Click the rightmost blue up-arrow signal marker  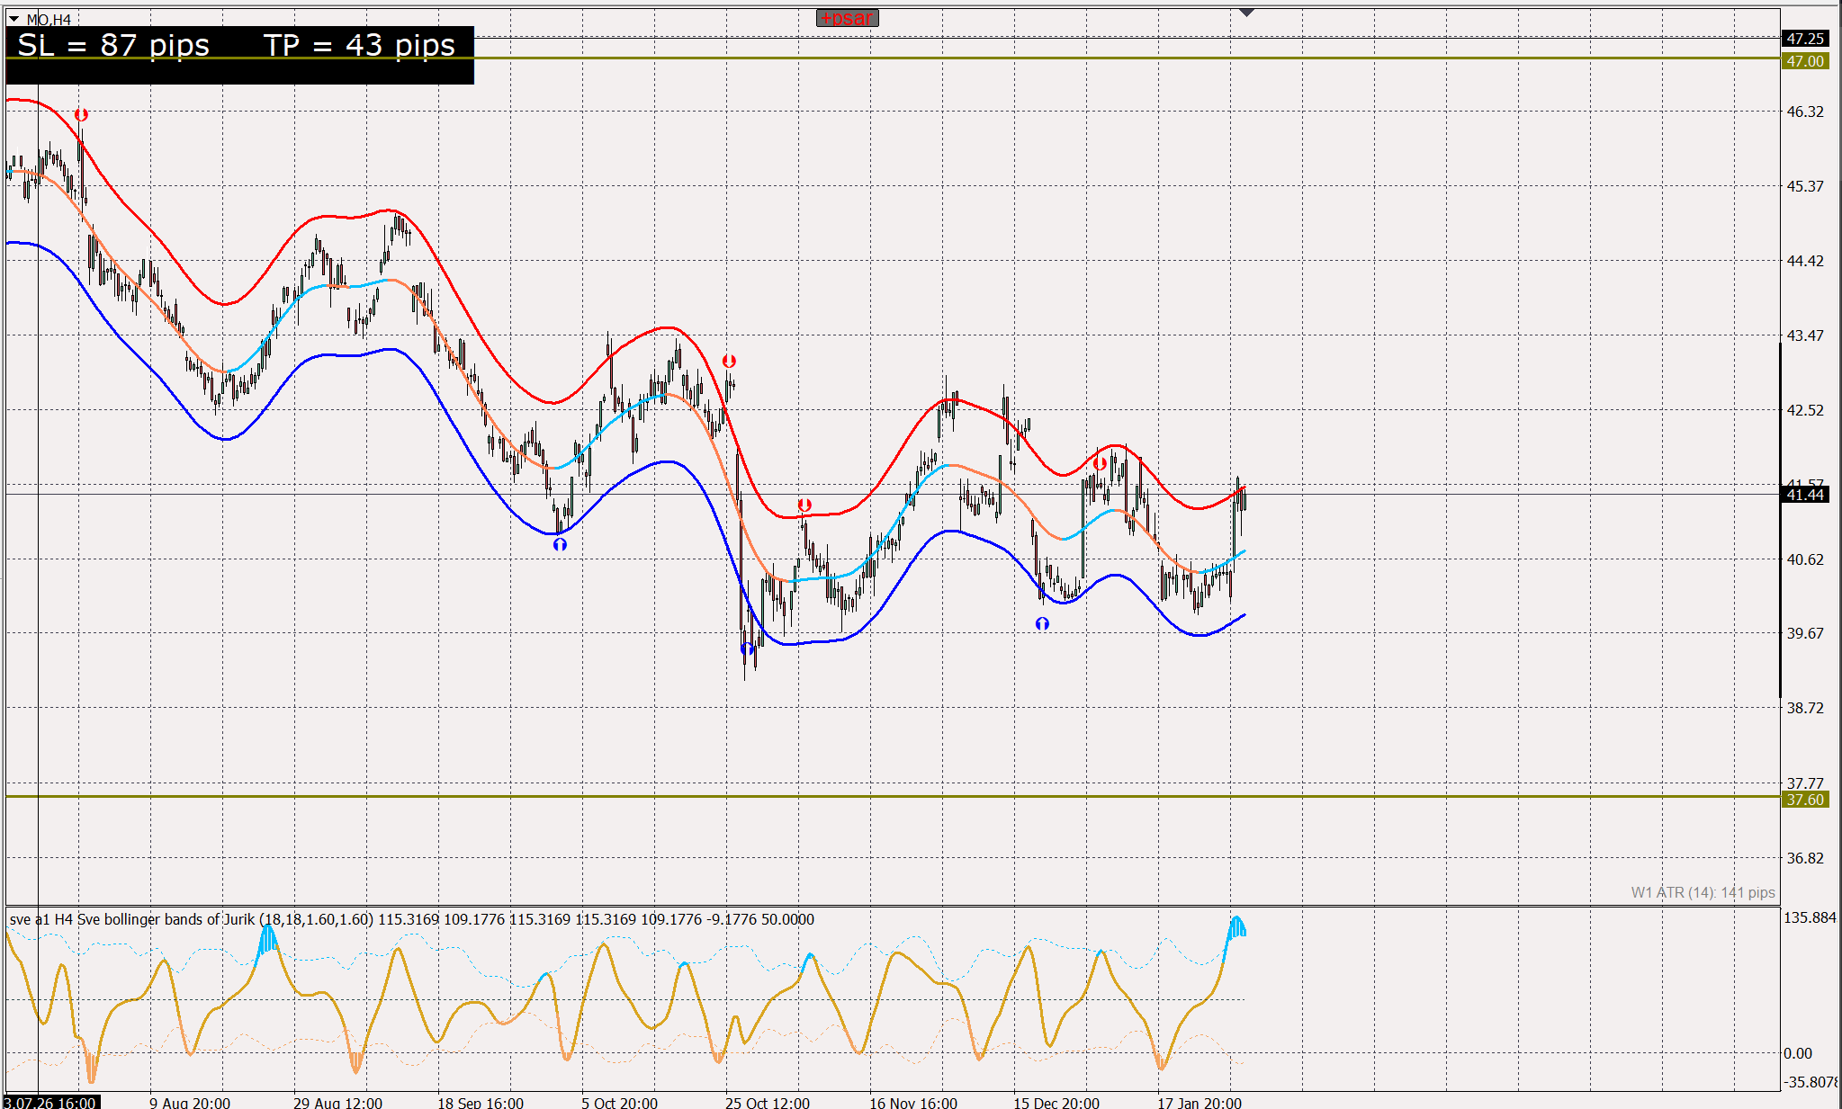click(1042, 623)
